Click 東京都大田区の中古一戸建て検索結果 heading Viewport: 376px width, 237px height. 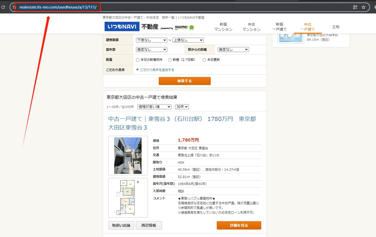pyautogui.click(x=142, y=97)
